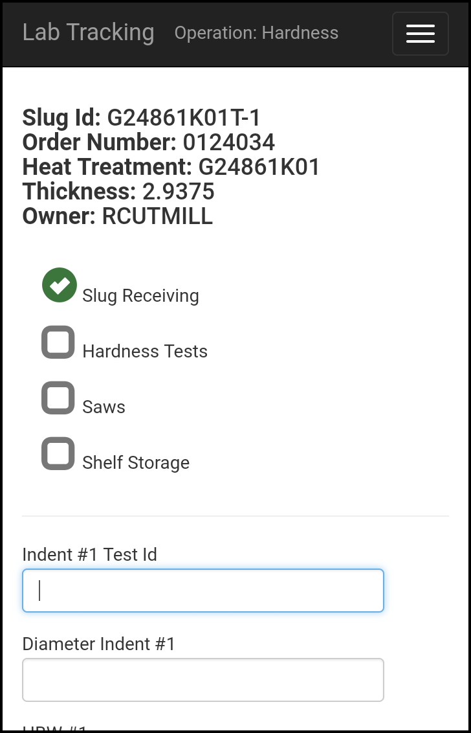Click the Indent #1 Test Id label

click(x=90, y=554)
